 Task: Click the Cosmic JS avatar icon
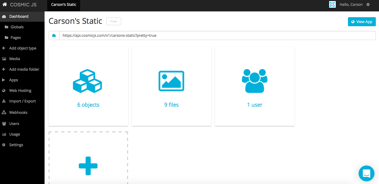coord(332,5)
